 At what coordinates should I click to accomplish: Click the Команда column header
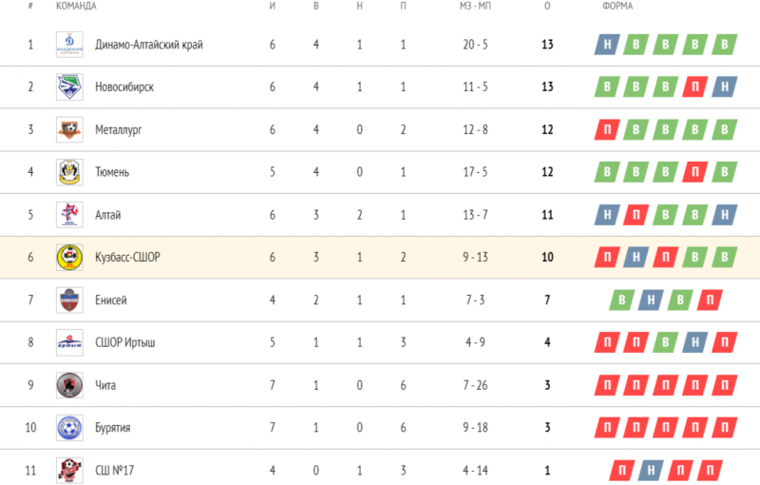[76, 7]
